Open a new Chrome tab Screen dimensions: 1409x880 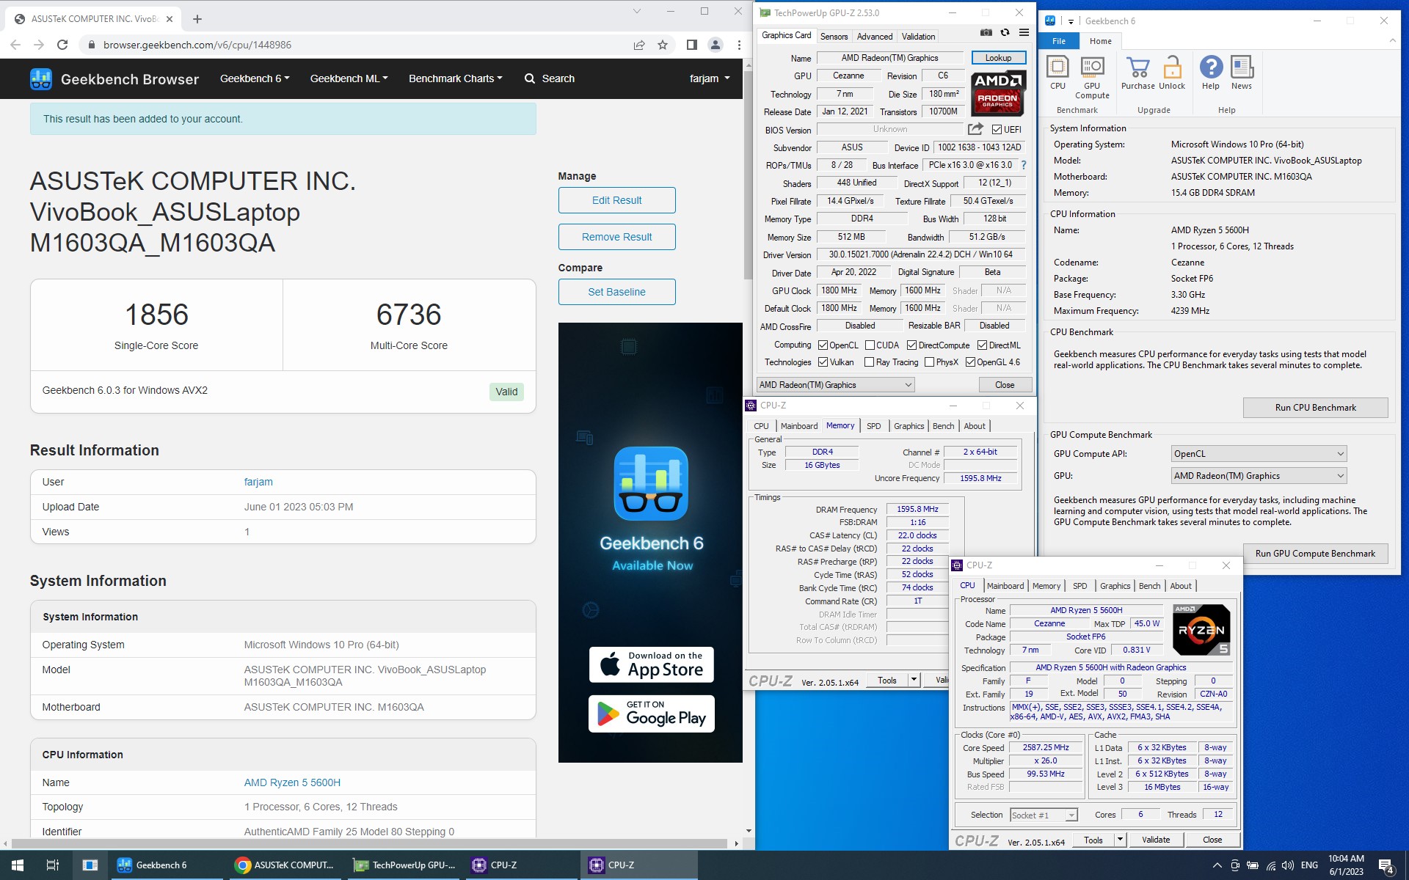click(x=197, y=19)
